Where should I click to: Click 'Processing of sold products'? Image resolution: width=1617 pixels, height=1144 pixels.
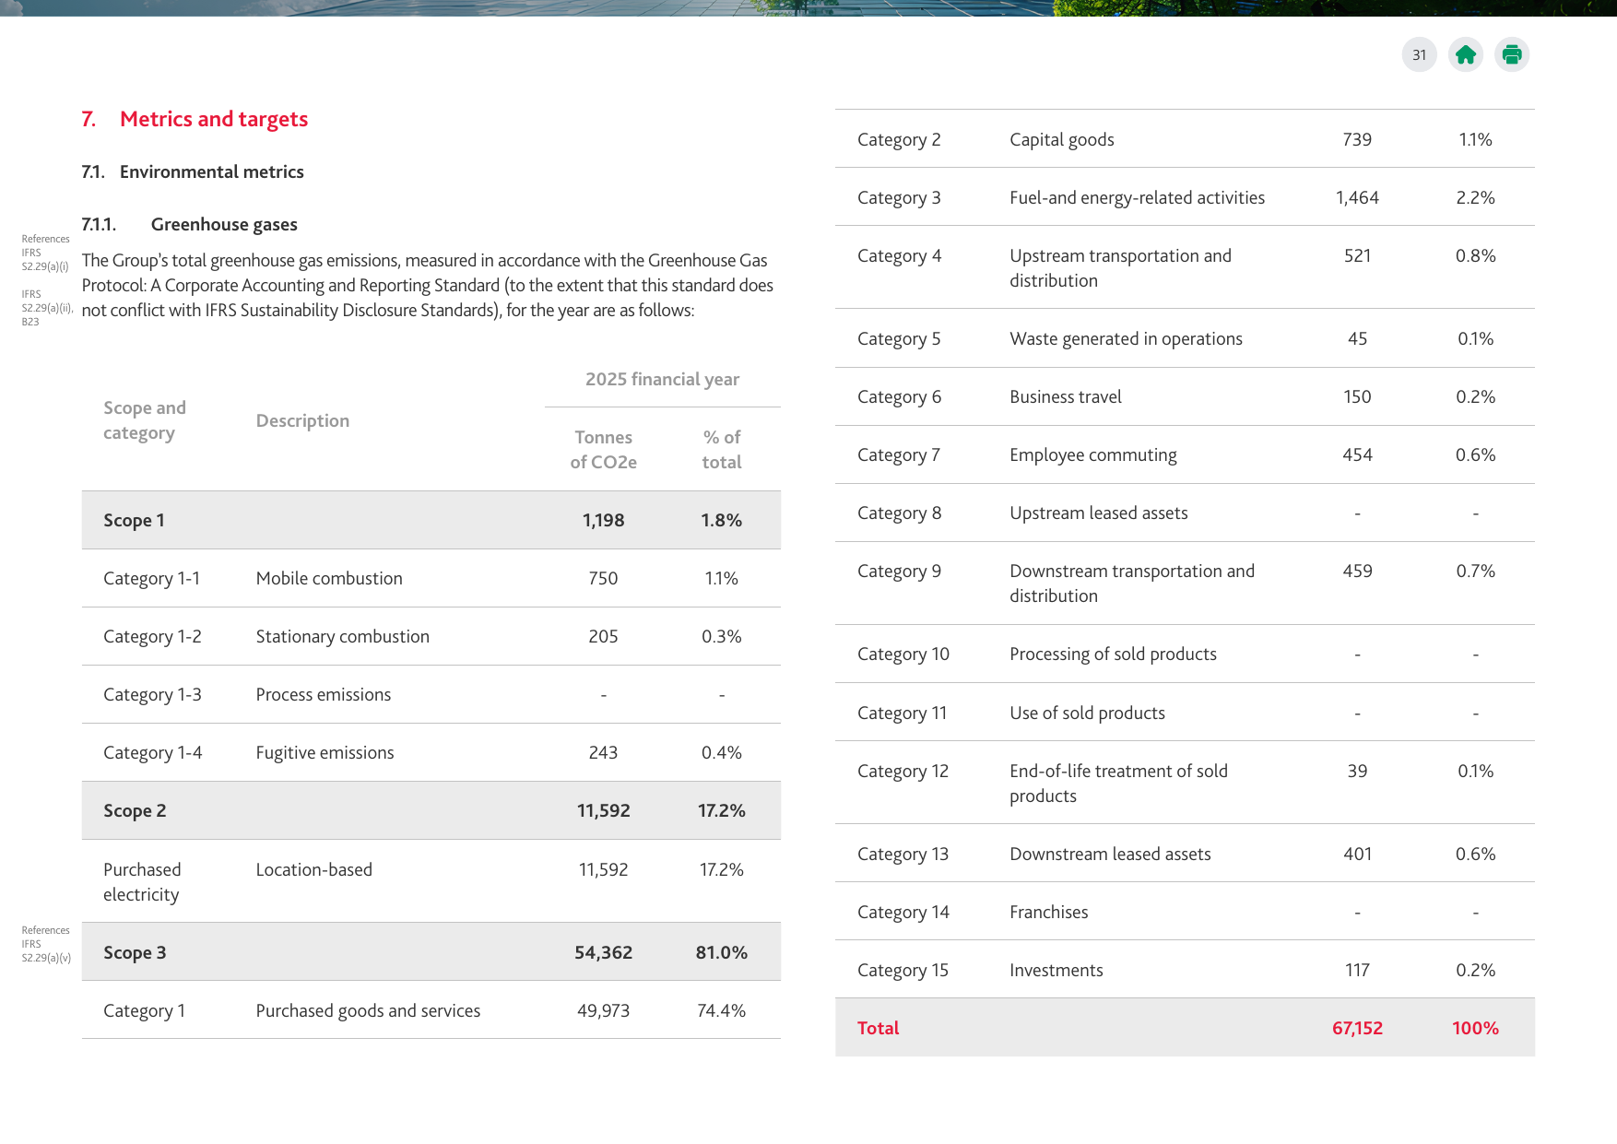pyautogui.click(x=1113, y=654)
